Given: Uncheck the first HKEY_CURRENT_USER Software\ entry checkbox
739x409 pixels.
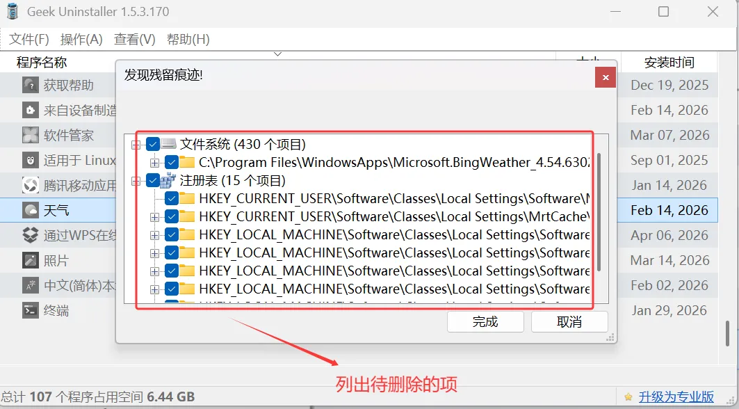Looking at the screenshot, I should coord(172,199).
